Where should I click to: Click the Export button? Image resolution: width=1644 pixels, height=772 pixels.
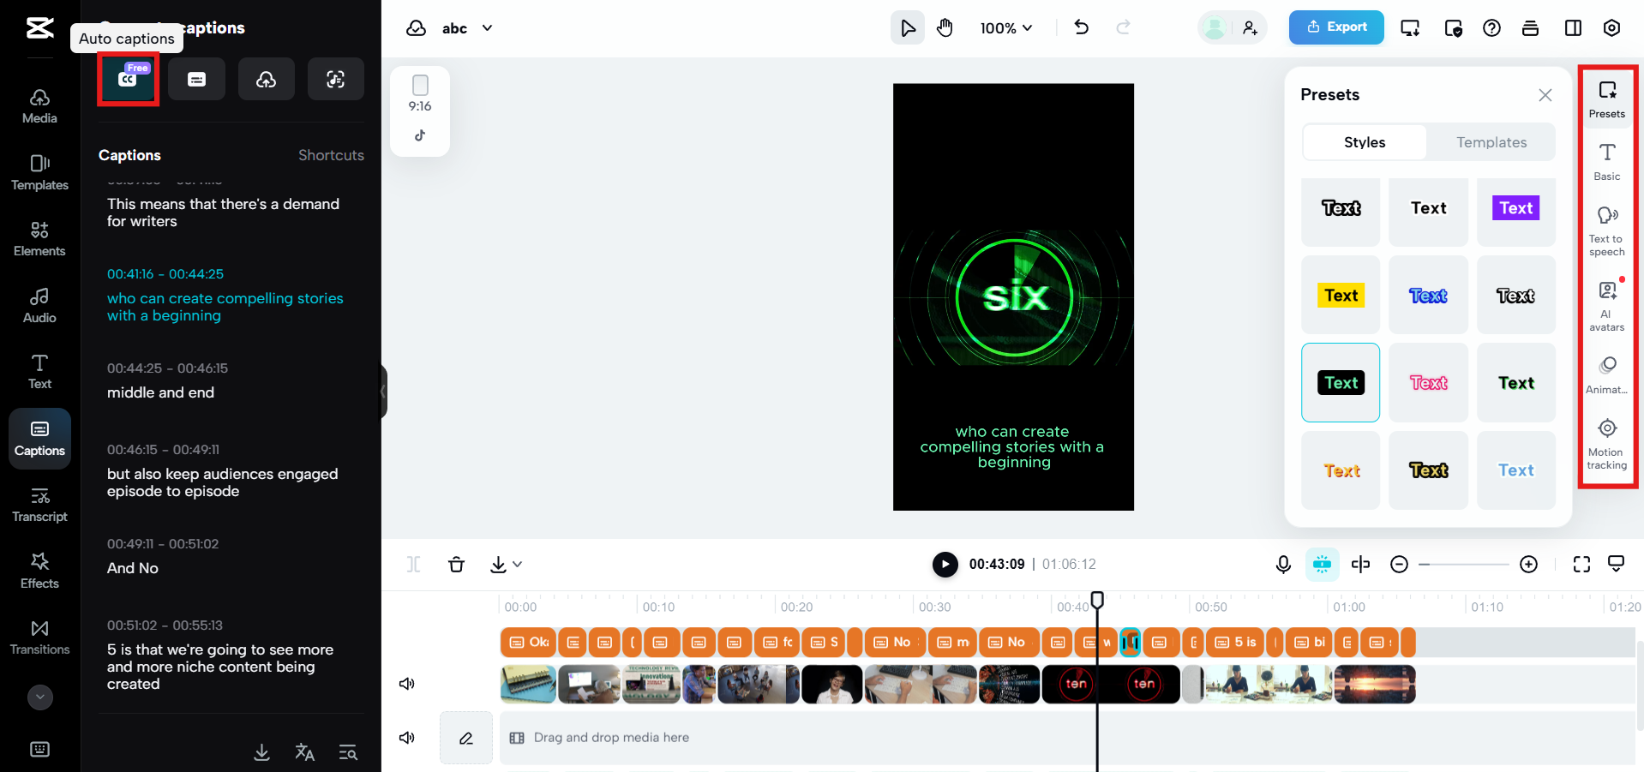[x=1336, y=27]
